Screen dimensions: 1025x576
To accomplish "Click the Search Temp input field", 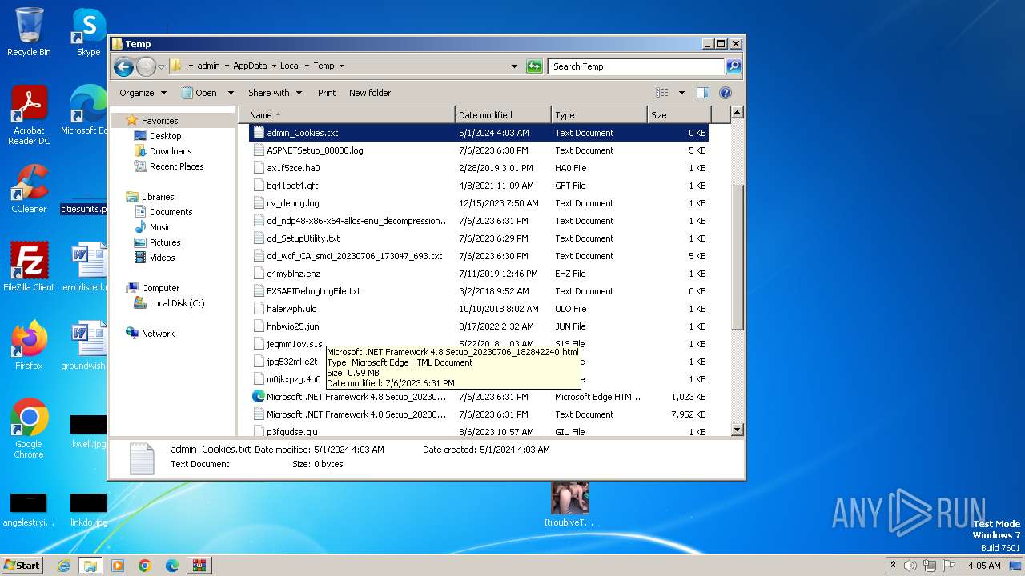I will 637,66.
